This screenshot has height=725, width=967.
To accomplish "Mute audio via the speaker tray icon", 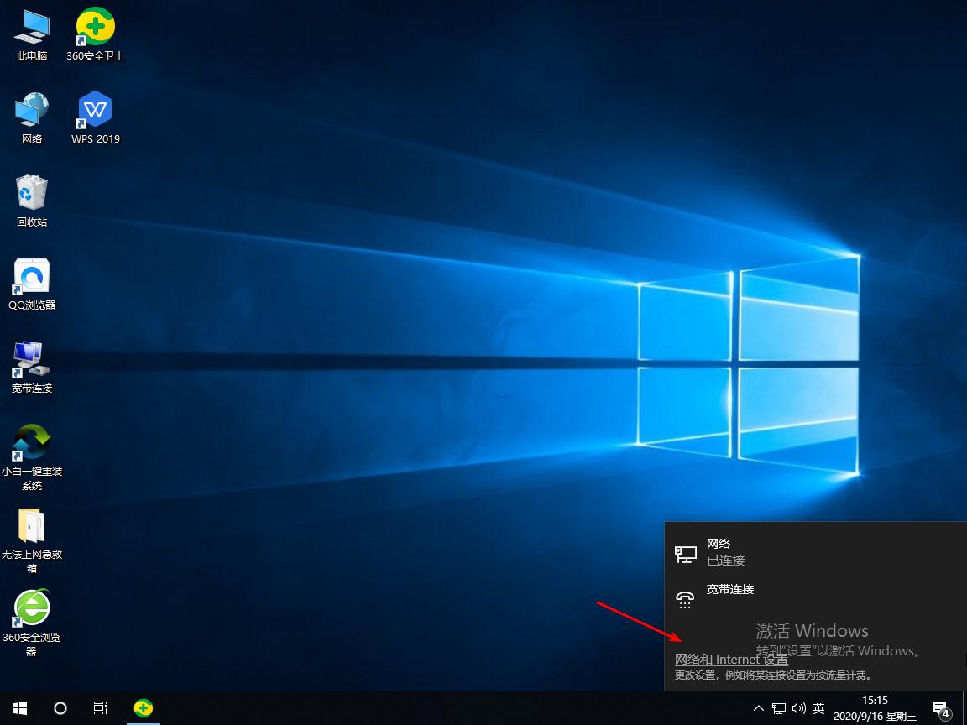I will tap(798, 707).
